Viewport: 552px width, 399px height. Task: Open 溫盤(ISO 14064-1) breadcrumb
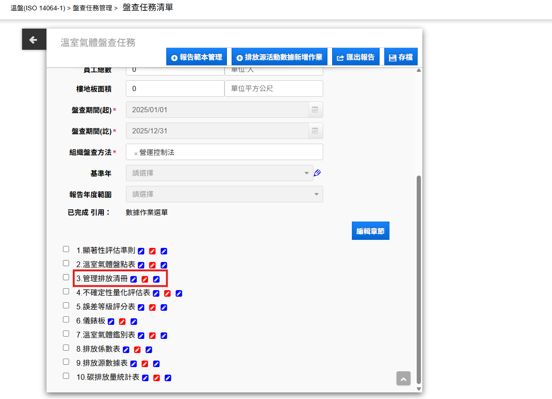(38, 8)
